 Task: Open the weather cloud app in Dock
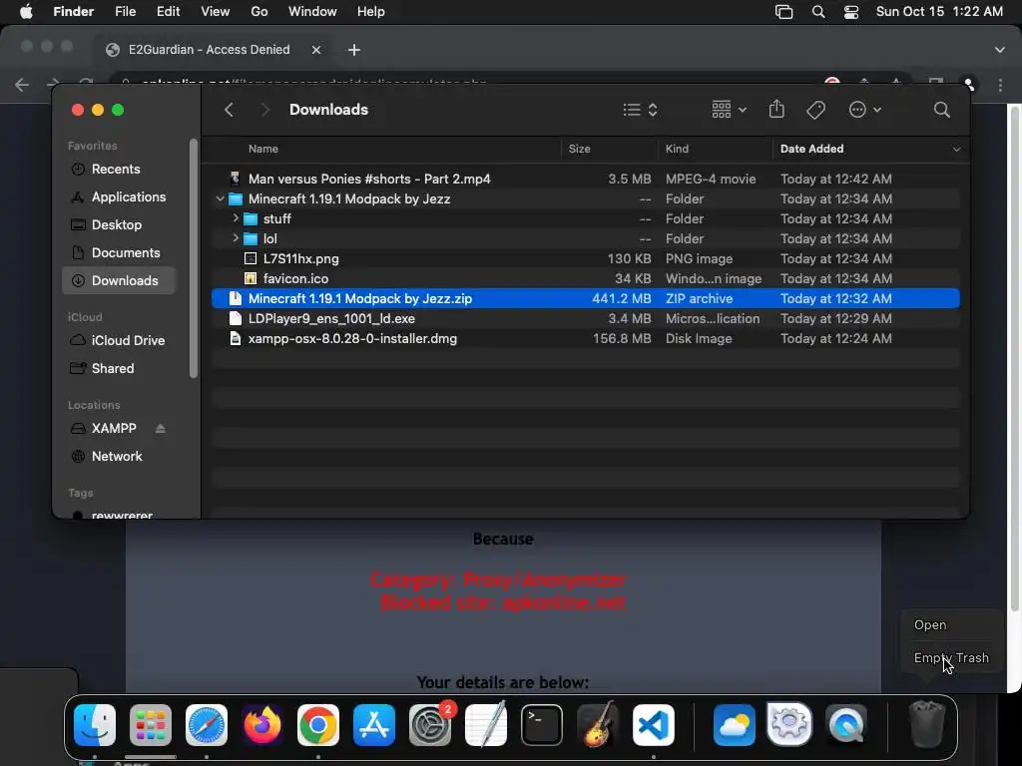pyautogui.click(x=734, y=724)
